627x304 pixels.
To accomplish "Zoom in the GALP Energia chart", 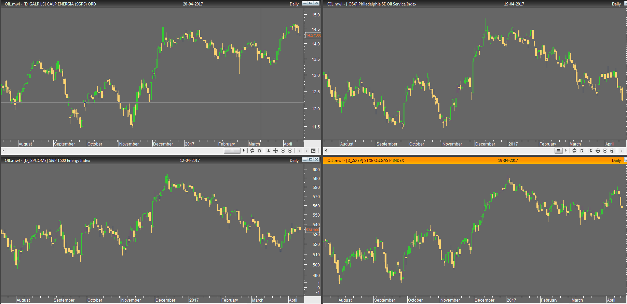I will (x=290, y=151).
